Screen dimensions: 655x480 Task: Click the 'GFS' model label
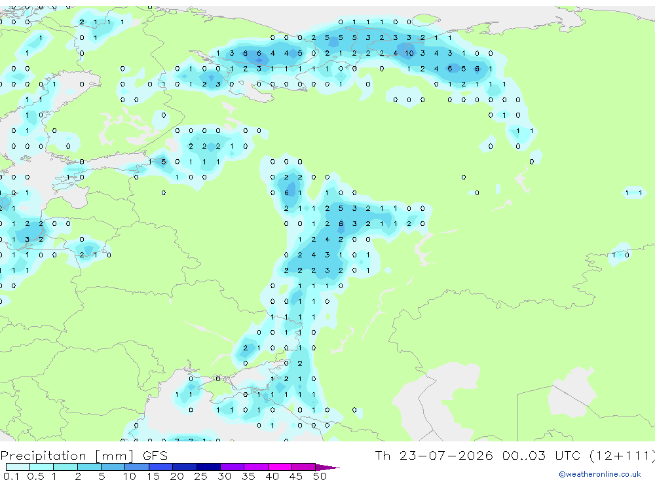[155, 455]
